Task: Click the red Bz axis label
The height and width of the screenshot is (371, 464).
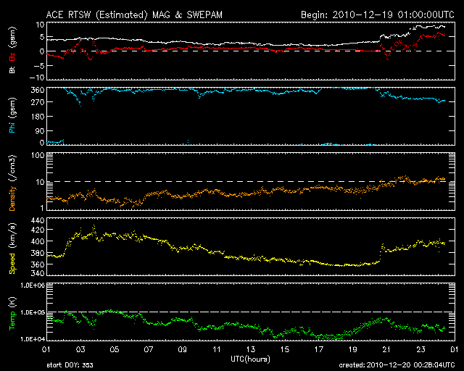Action: click(12, 56)
